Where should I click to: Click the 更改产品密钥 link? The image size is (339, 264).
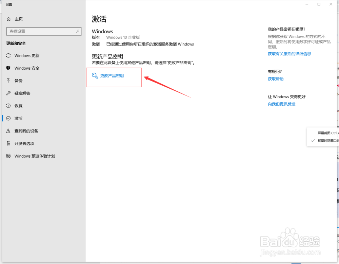(x=112, y=76)
